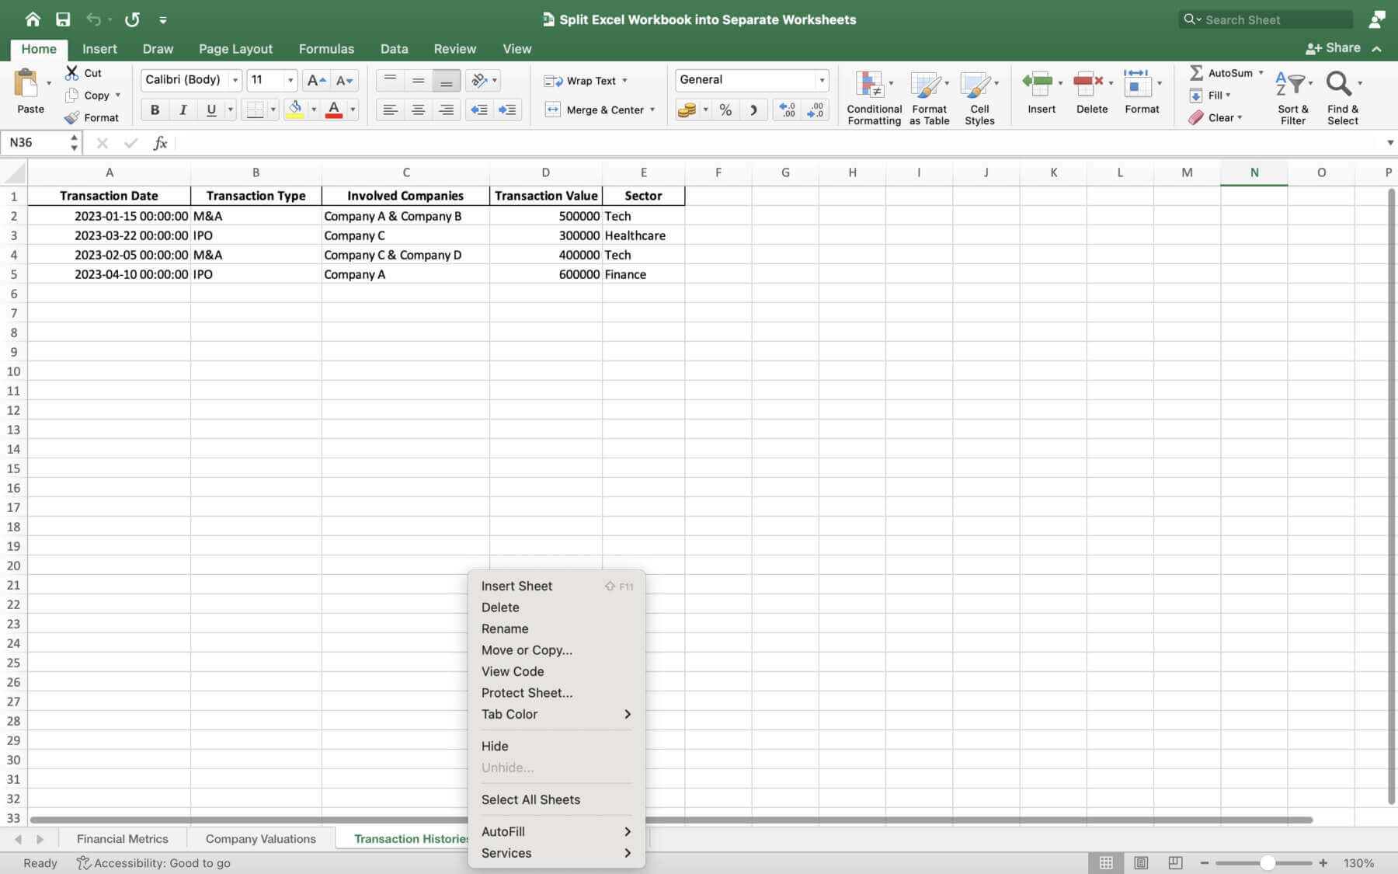This screenshot has height=874, width=1398.
Task: Increase decimal places
Action: 787,110
